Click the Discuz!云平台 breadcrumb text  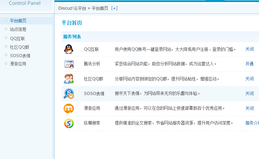72,8
